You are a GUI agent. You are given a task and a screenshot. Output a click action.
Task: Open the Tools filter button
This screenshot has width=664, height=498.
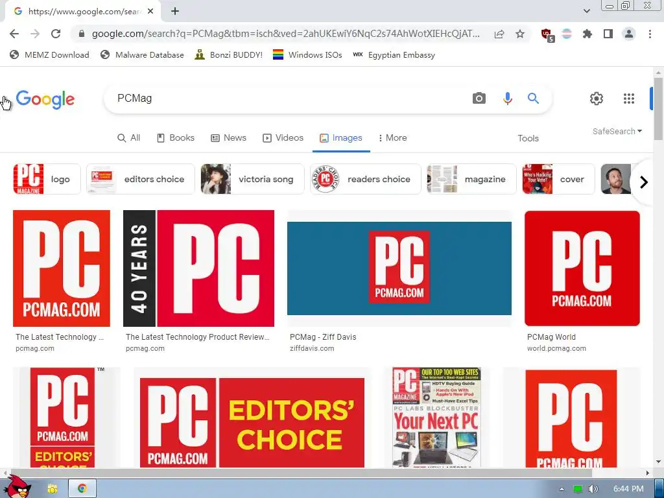click(x=528, y=139)
